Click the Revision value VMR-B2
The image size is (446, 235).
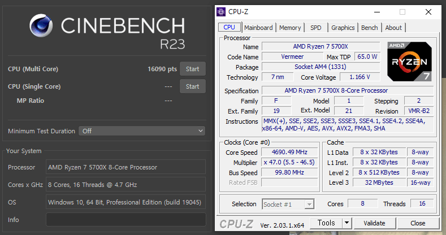pos(419,111)
